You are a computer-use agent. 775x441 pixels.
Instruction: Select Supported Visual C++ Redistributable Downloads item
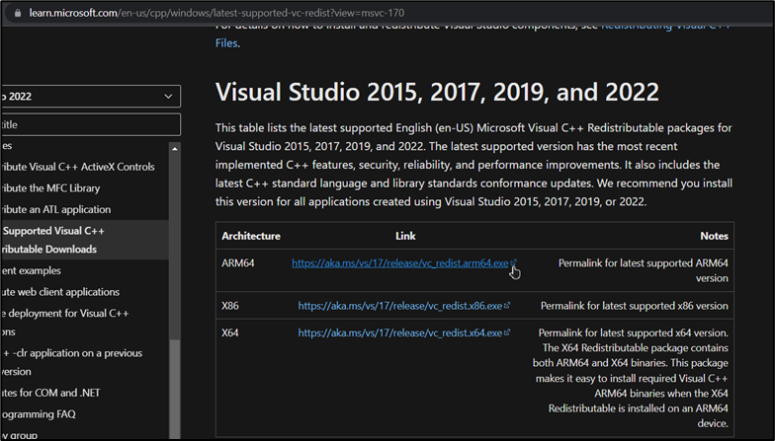[x=84, y=240]
